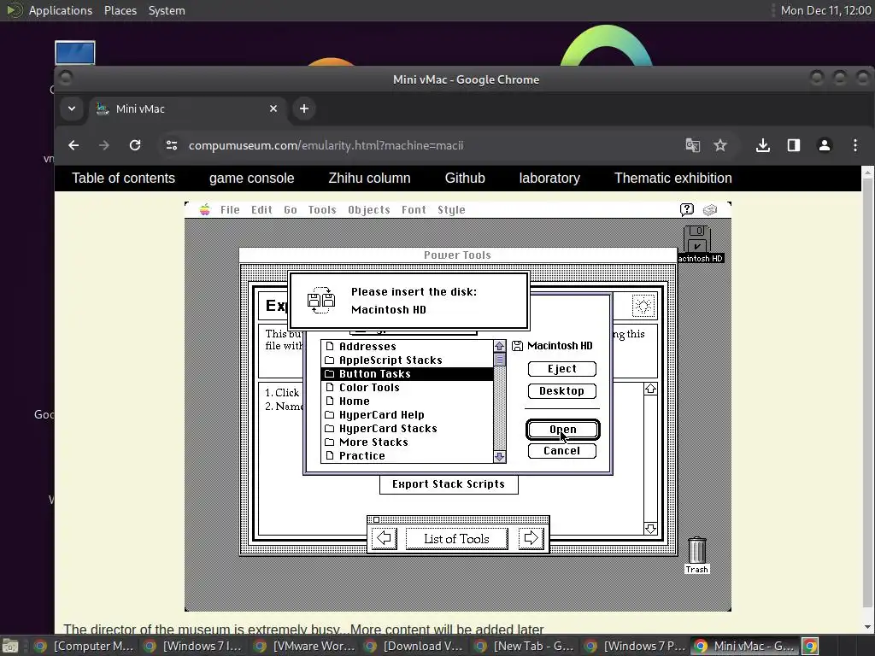Reload the Mini vMac page
The image size is (875, 656).
tap(135, 145)
